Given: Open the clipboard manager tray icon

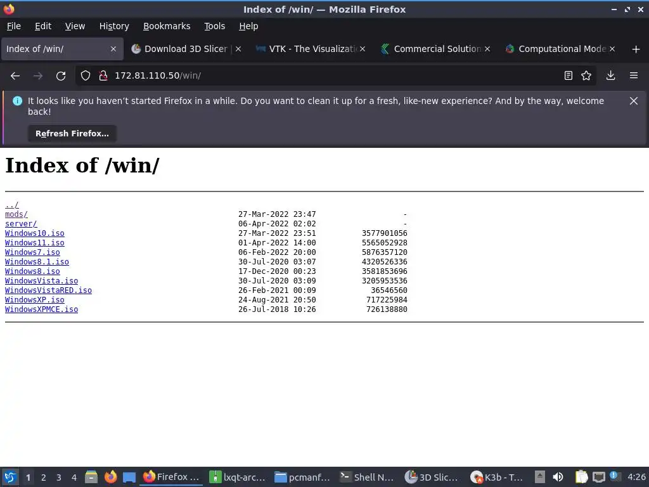Looking at the screenshot, I should [582, 477].
